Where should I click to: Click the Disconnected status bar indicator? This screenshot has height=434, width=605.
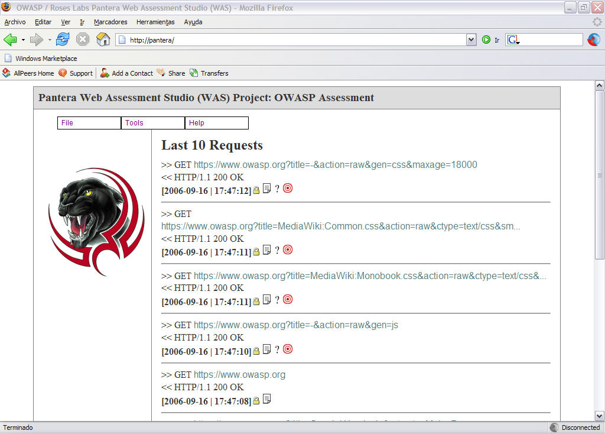(x=575, y=427)
